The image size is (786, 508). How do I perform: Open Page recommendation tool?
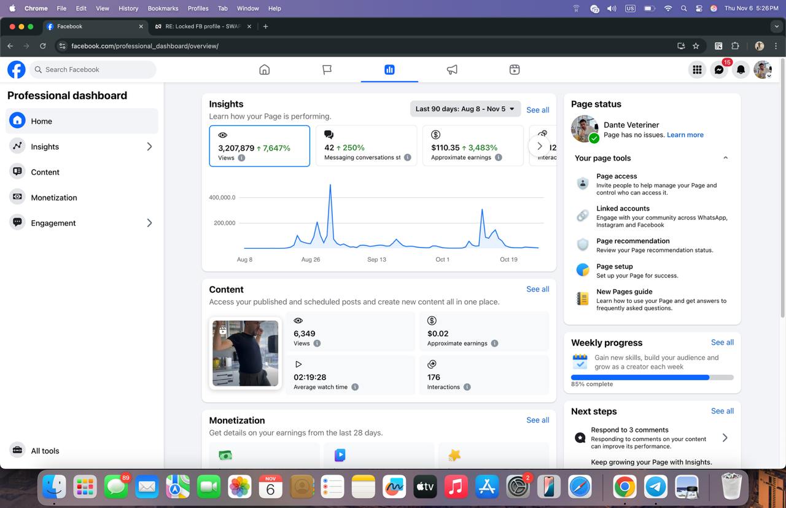[652, 245]
